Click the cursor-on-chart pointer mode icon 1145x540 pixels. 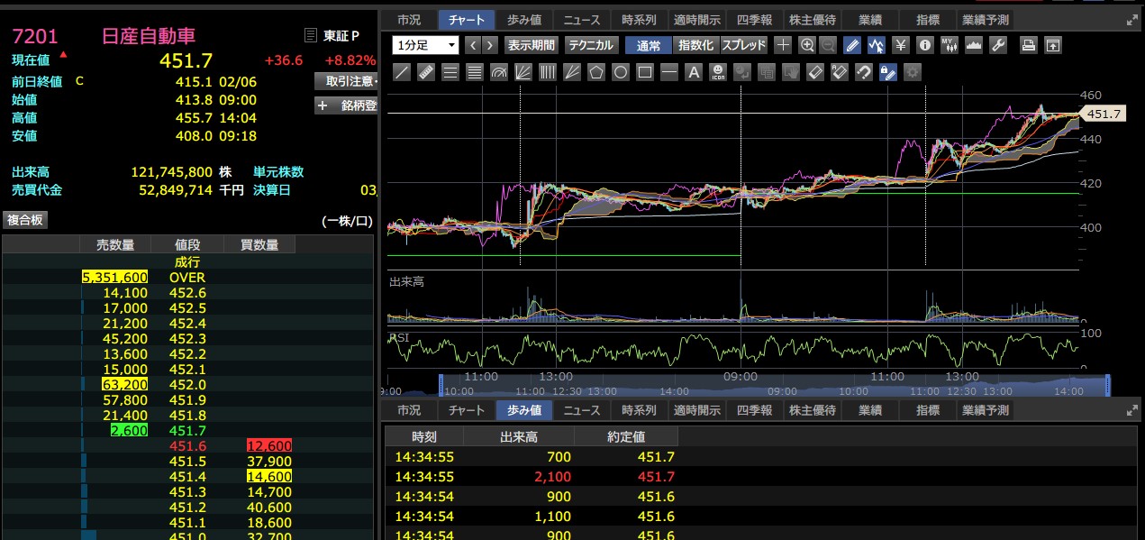pyautogui.click(x=877, y=45)
